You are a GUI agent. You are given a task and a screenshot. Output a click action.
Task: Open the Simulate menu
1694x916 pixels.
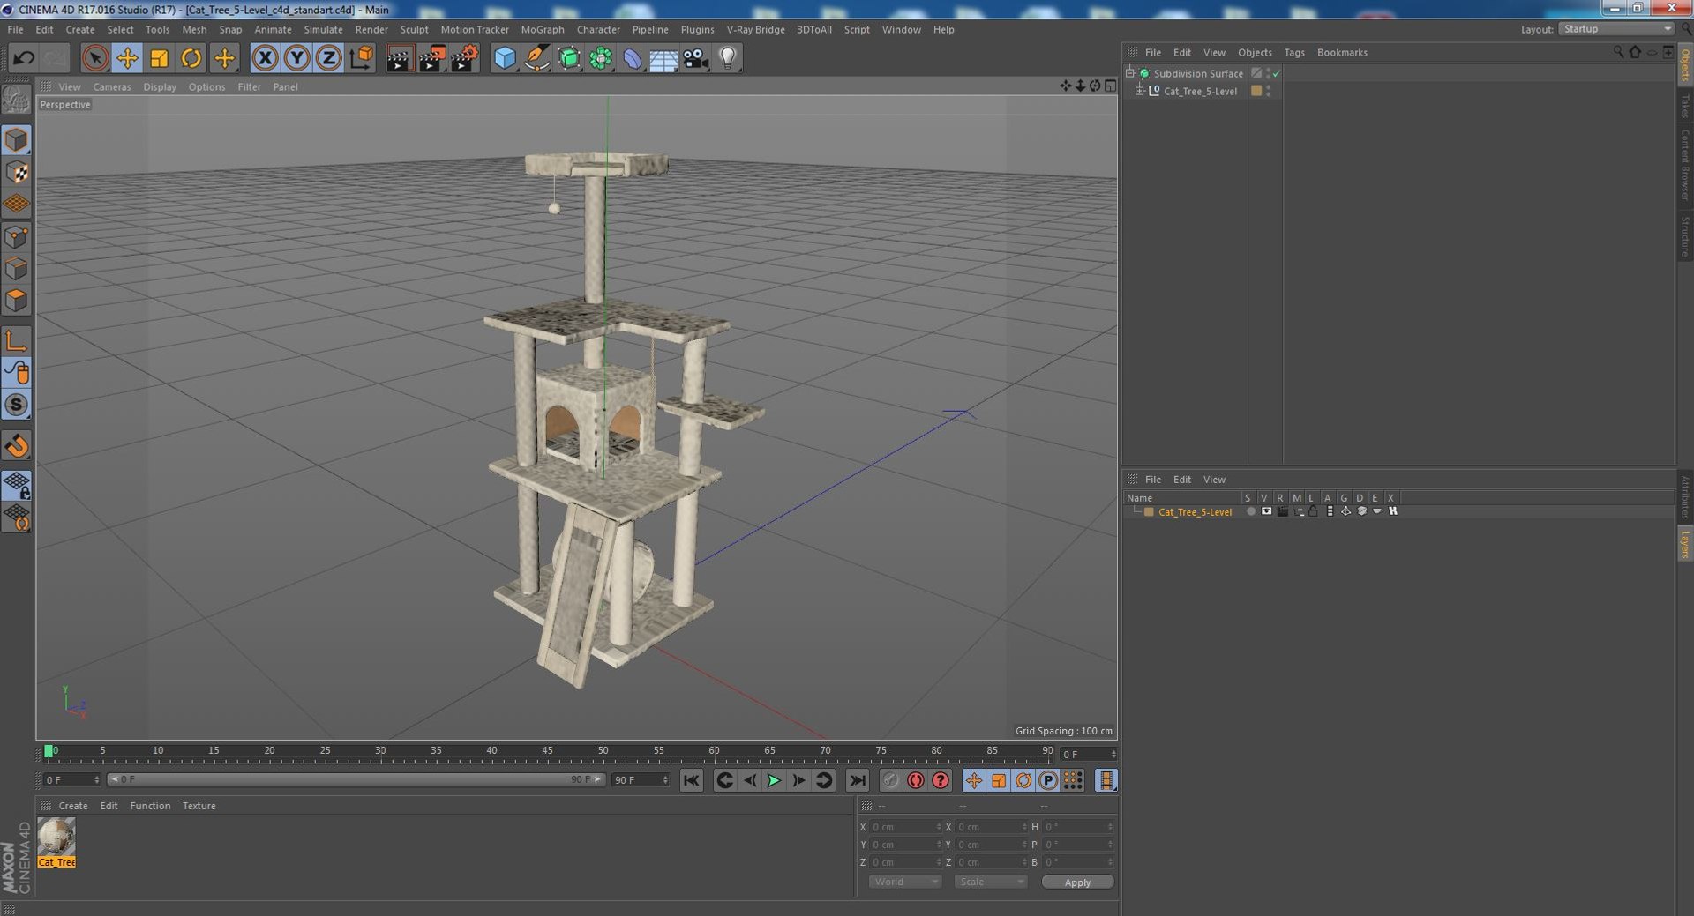click(323, 29)
